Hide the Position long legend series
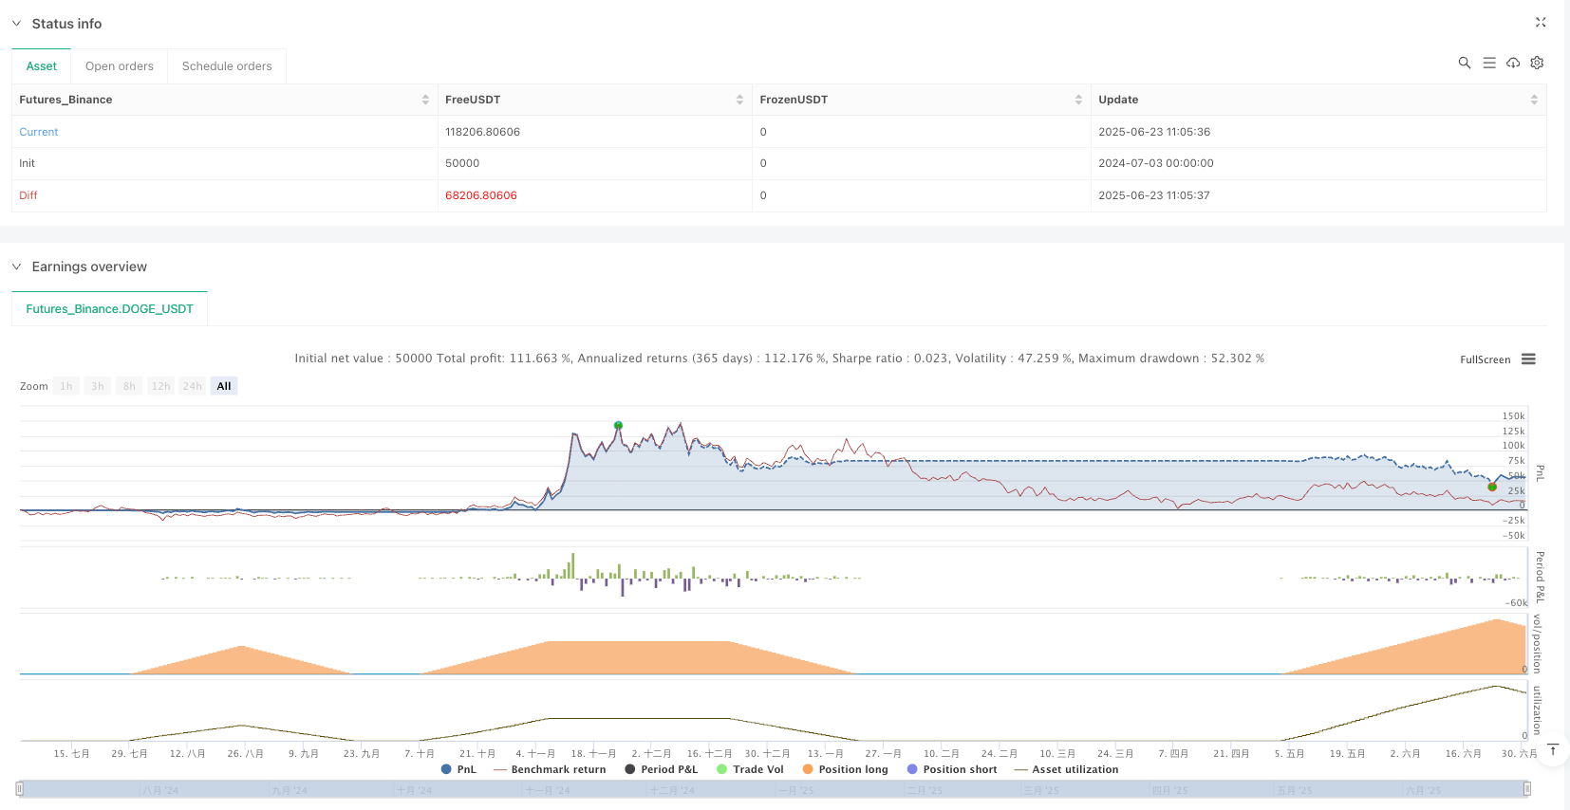Image resolution: width=1570 pixels, height=810 pixels. (845, 769)
